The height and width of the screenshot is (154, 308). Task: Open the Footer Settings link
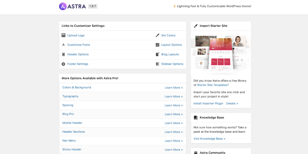[78, 64]
